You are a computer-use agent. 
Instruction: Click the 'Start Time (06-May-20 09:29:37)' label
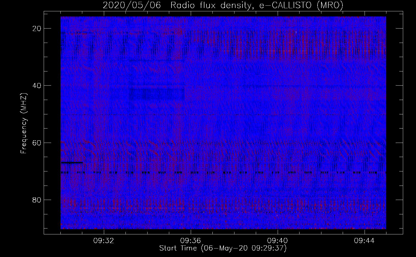click(x=223, y=248)
